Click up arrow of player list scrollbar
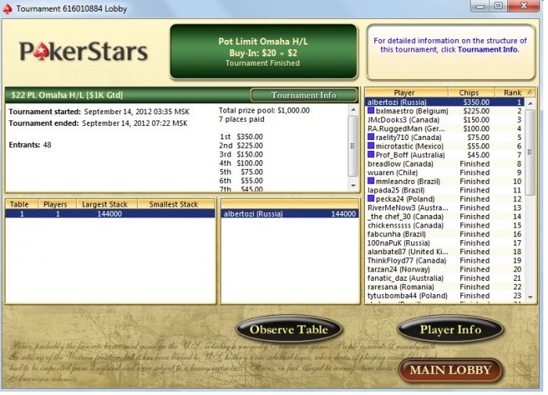The width and height of the screenshot is (548, 395). tap(531, 103)
